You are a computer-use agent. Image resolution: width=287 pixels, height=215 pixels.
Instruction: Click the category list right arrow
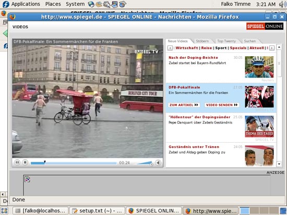(x=272, y=48)
